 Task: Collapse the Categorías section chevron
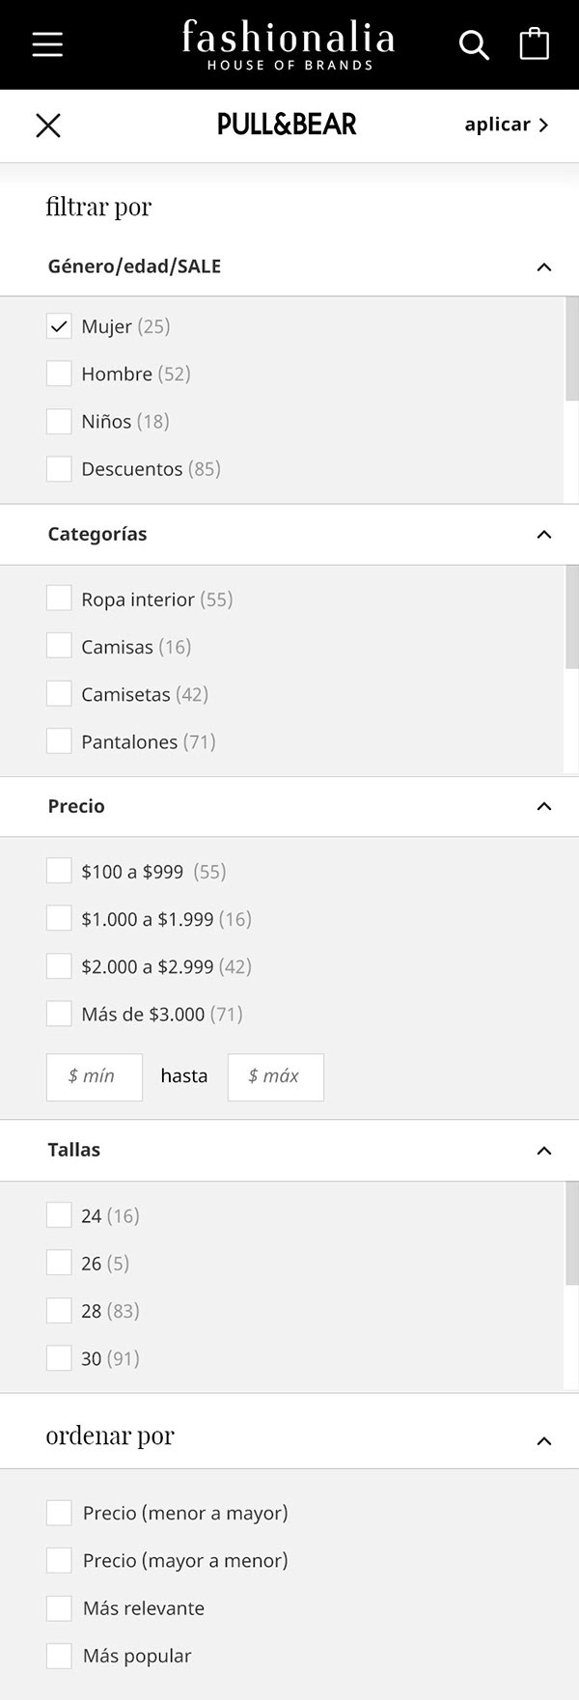[543, 535]
